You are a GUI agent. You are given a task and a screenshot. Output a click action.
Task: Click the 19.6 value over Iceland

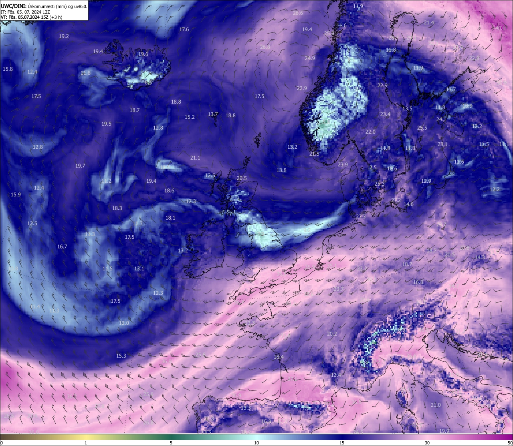tap(143, 54)
